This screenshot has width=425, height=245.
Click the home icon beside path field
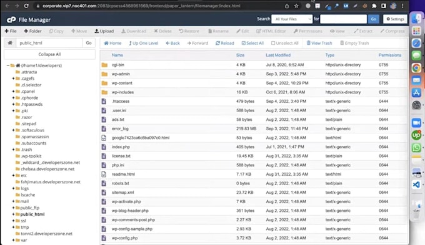pos(10,43)
